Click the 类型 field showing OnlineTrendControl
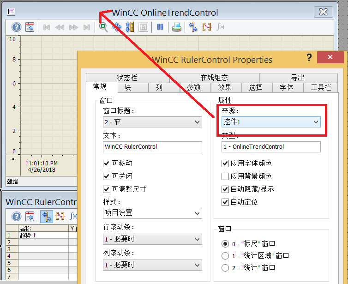This screenshot has width=348, height=284. click(x=271, y=147)
